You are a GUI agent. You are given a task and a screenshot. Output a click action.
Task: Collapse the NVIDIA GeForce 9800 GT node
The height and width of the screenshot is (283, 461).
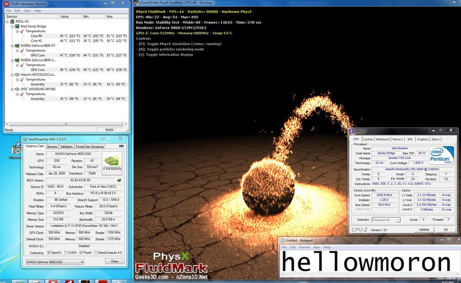(12, 46)
